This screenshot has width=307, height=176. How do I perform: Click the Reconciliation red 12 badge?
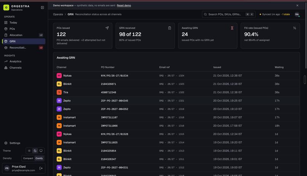point(41,48)
